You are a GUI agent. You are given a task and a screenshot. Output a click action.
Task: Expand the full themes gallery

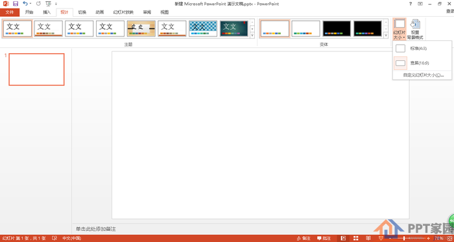pos(252,36)
